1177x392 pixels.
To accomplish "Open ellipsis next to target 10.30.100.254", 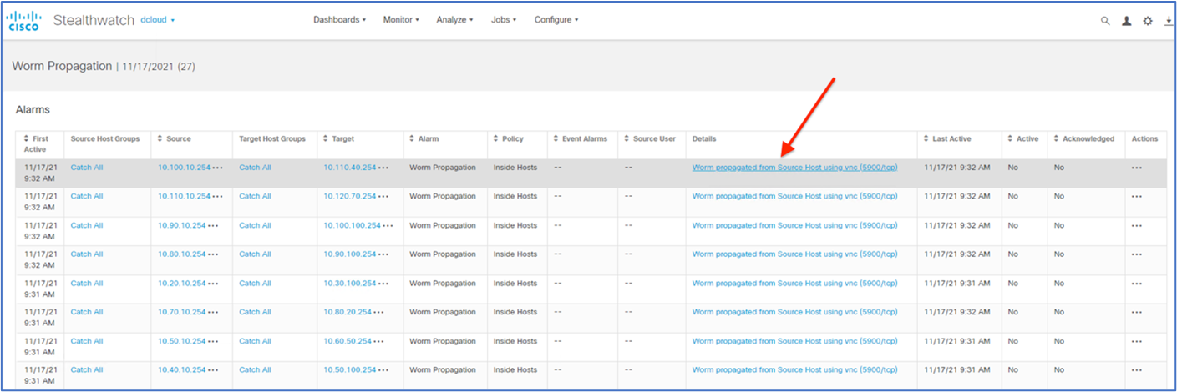I will (383, 284).
